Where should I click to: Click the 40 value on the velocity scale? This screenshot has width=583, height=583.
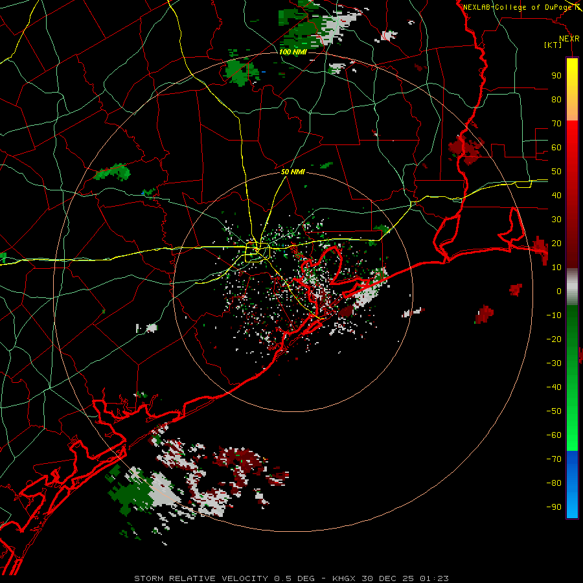coord(556,195)
